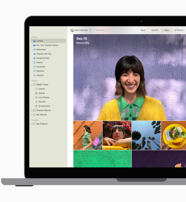Click the library picker photos icon
Screen dimensions: 186x202
[x=72, y=30]
